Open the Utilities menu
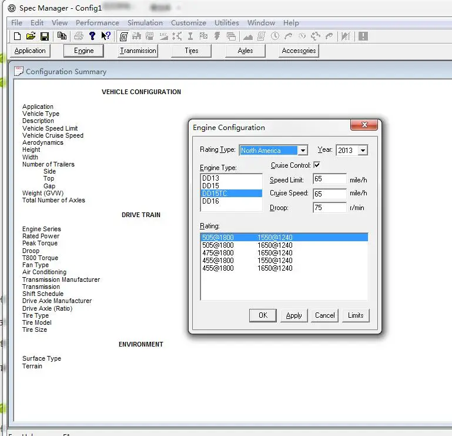Image resolution: width=452 pixels, height=436 pixels. point(226,23)
